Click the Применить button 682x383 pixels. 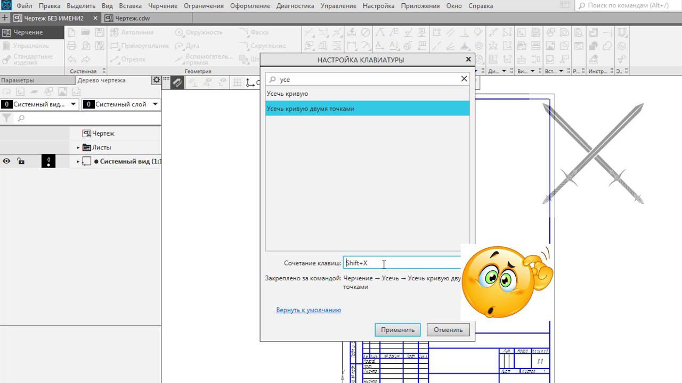tap(397, 330)
